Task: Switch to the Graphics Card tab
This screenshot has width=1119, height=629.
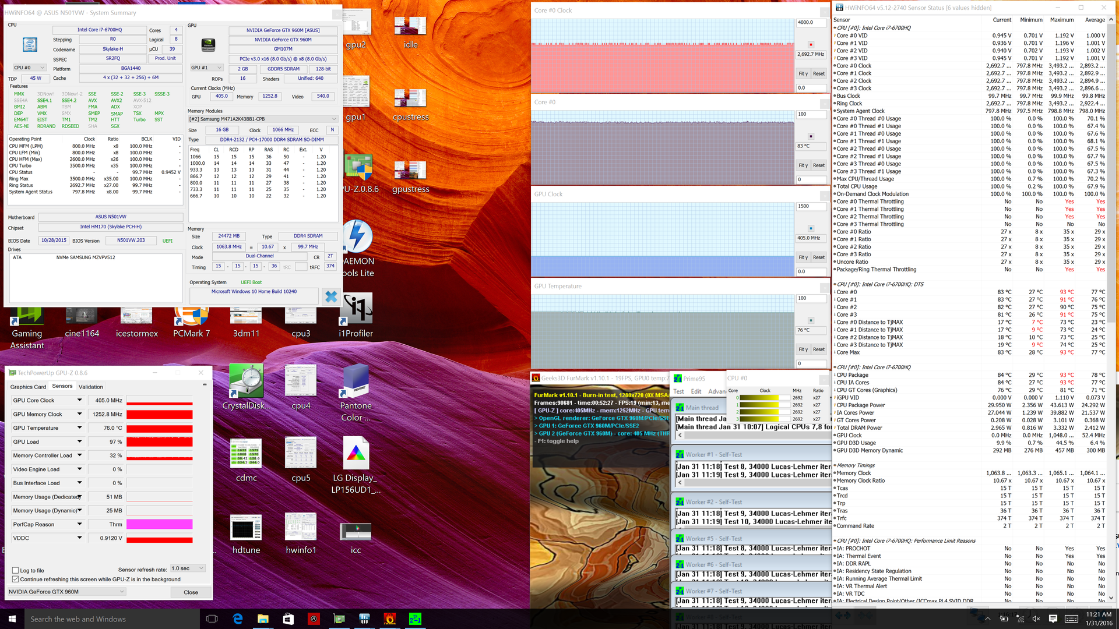Action: pyautogui.click(x=28, y=387)
